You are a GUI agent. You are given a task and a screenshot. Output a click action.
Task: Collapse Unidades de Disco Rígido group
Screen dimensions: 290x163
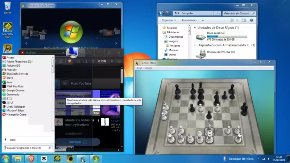coord(195,28)
